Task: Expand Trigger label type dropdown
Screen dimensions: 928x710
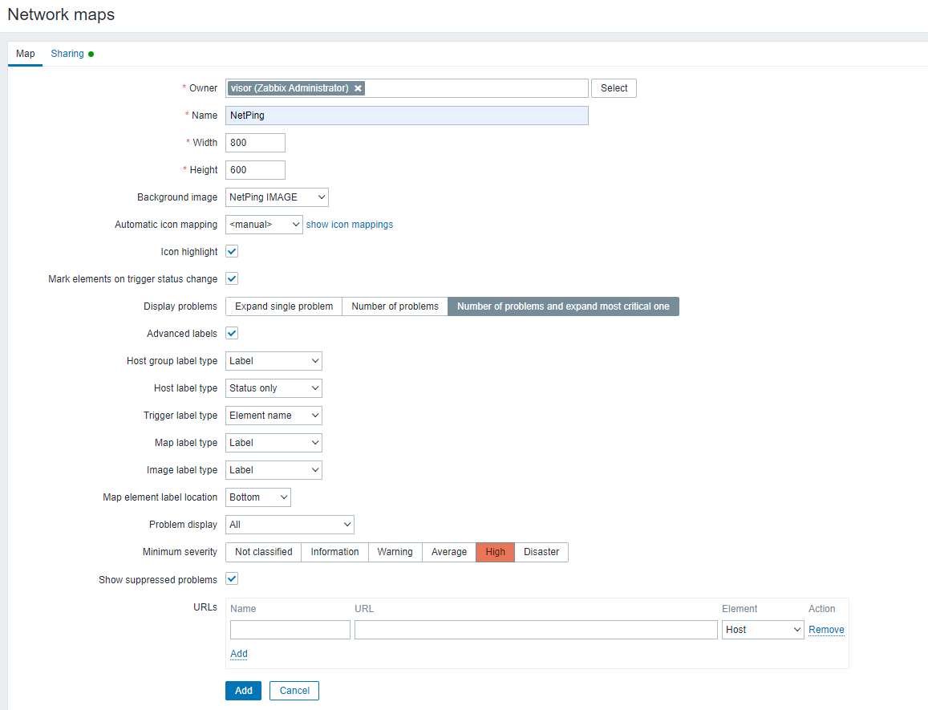Action: (x=274, y=416)
